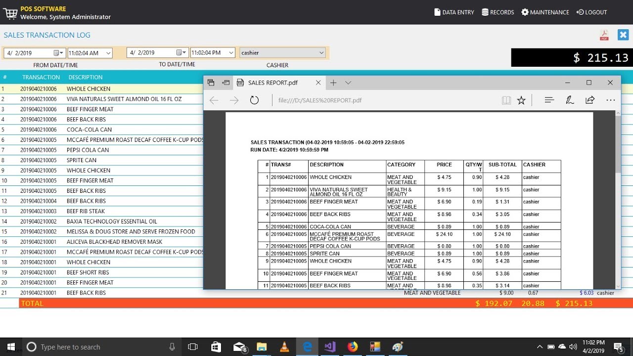Select COCA-COLA CAN row in log

[101, 130]
